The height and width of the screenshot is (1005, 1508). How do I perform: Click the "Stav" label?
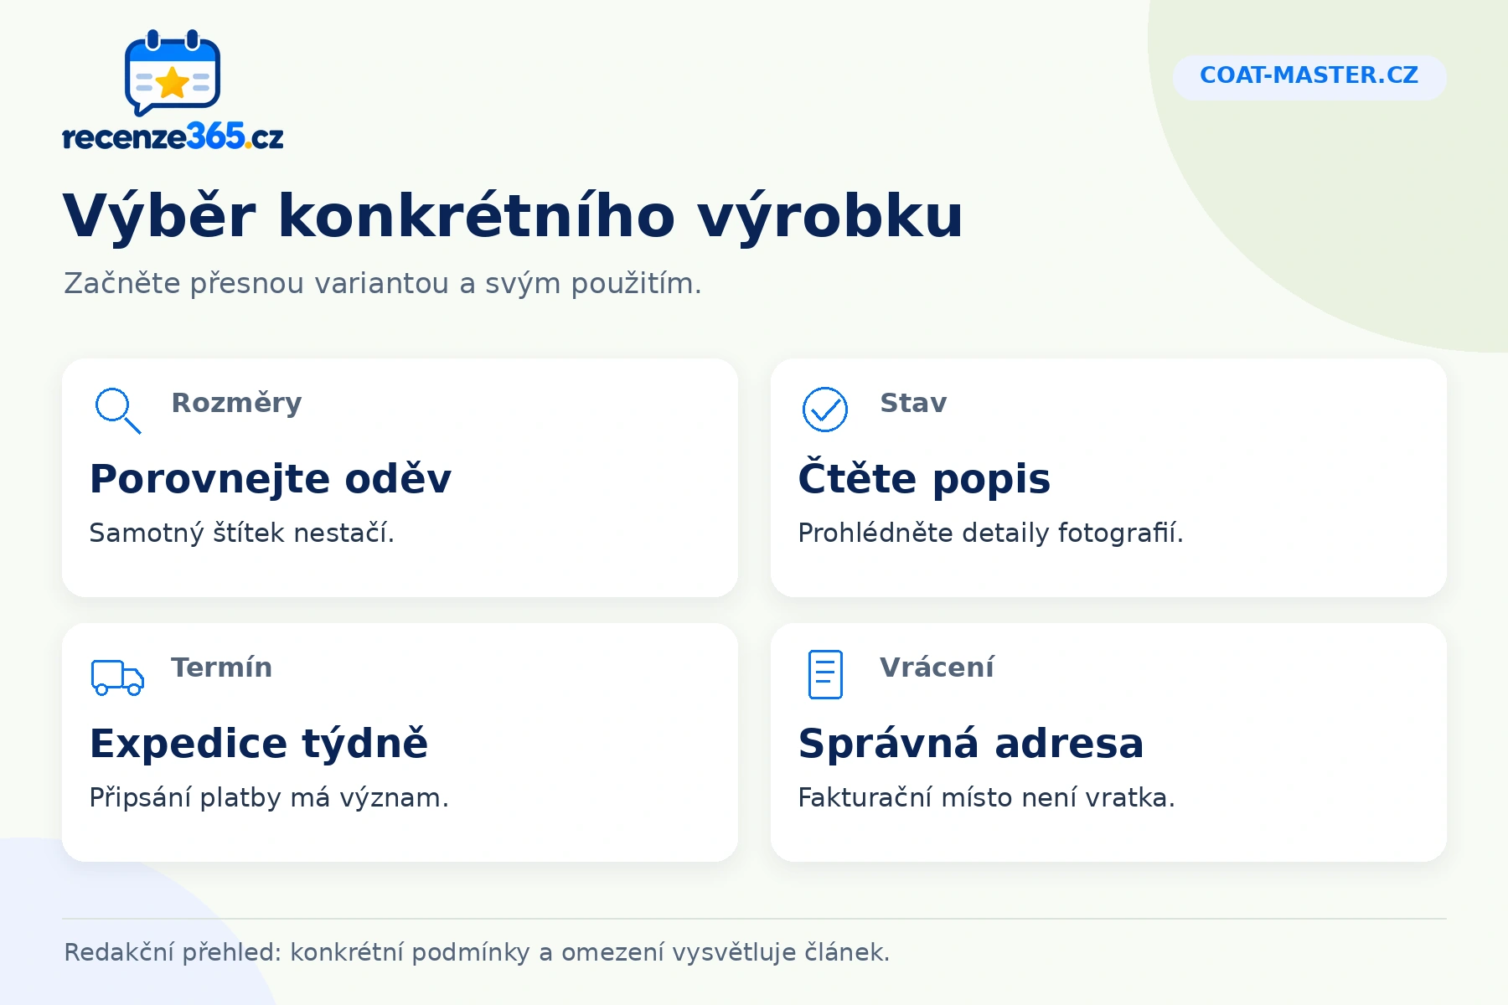click(x=913, y=403)
